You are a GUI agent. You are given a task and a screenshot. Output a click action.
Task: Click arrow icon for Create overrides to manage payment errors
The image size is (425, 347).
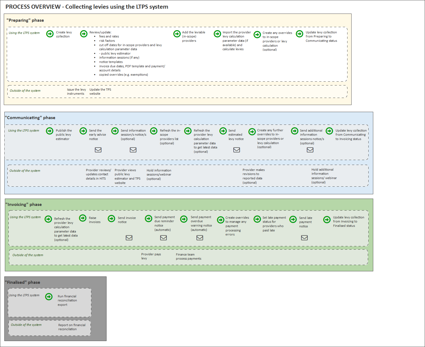pos(221,219)
